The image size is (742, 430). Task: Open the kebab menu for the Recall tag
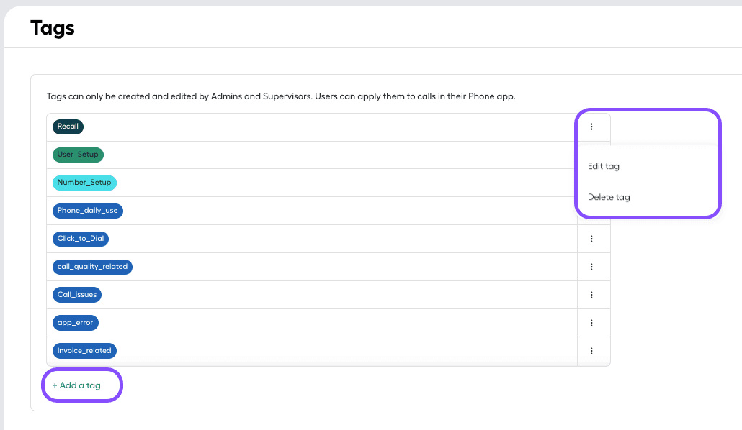[592, 127]
